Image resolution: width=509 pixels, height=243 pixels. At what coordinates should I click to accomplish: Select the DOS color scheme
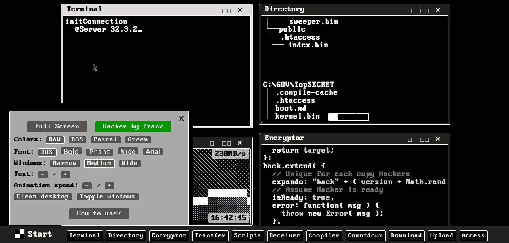coord(77,139)
